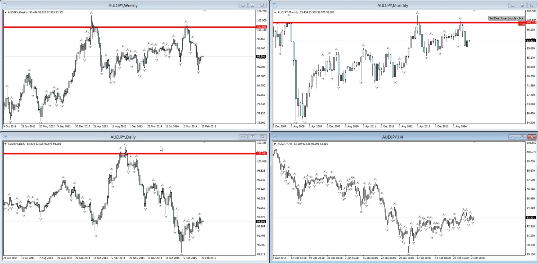Viewport: 538px width, 264px height.
Task: Close the AUDJPY,Monthly chart window
Action: (532, 5)
